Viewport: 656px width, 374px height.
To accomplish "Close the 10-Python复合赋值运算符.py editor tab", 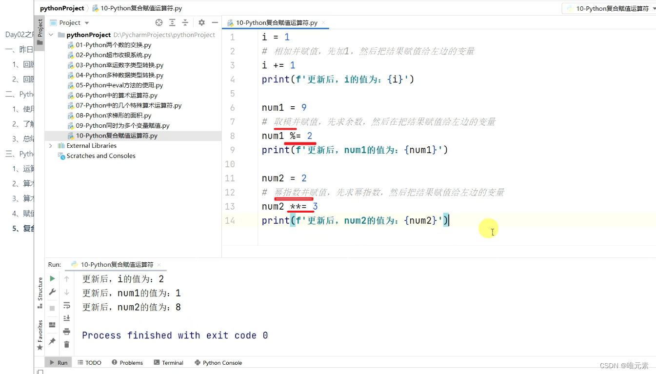I will (x=323, y=23).
